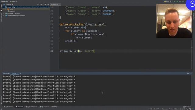Click 4 spaces indent setting in status bar

pyautogui.click(x=165, y=109)
